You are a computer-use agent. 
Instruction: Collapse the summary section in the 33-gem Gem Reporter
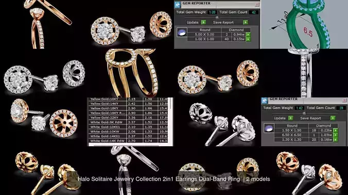click(x=304, y=113)
